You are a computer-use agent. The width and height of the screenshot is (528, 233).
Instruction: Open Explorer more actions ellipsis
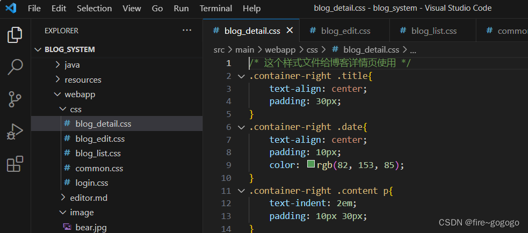pos(187,31)
